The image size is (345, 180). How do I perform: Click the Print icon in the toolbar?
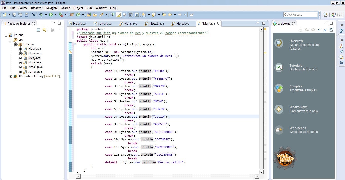coord(27,15)
